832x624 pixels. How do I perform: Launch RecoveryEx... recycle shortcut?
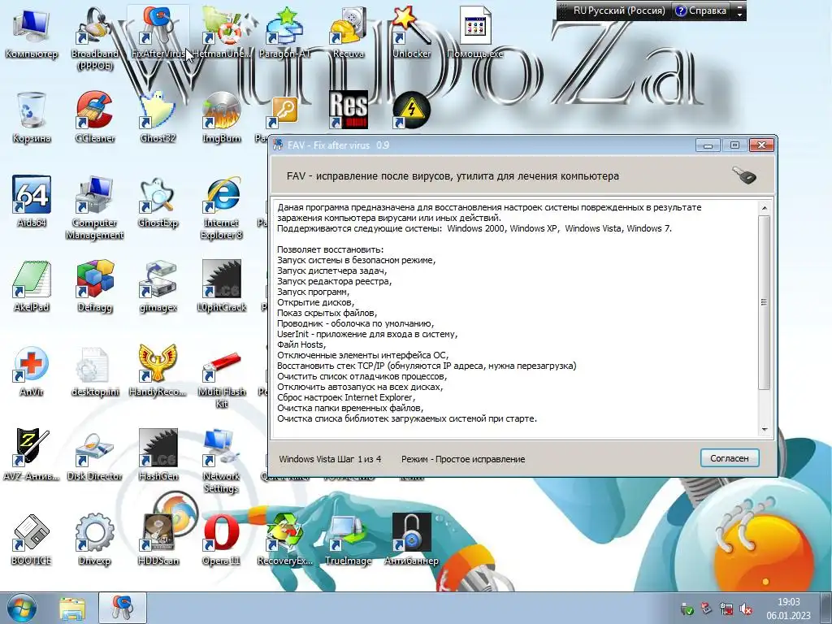click(x=284, y=539)
